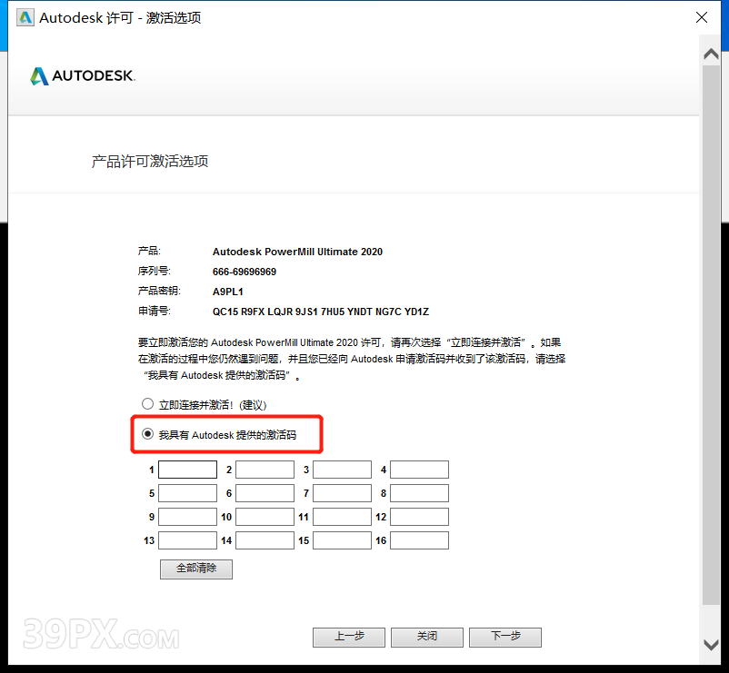Click activation code field 2

point(265,470)
